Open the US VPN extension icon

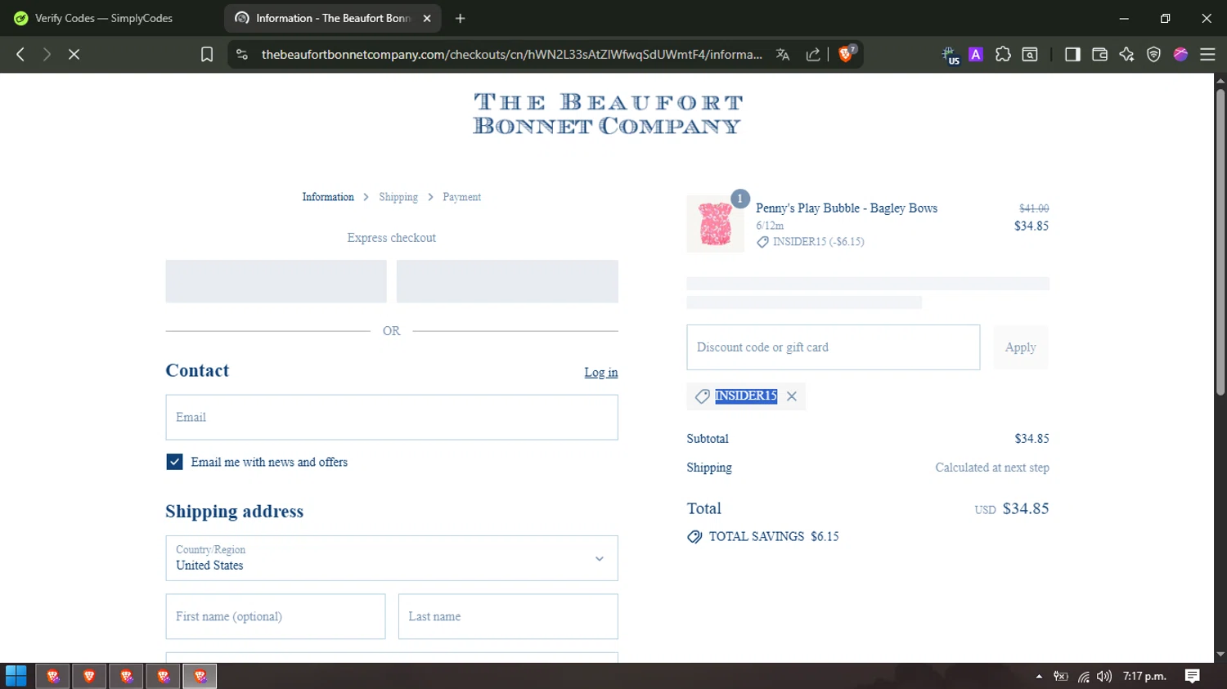tap(951, 55)
